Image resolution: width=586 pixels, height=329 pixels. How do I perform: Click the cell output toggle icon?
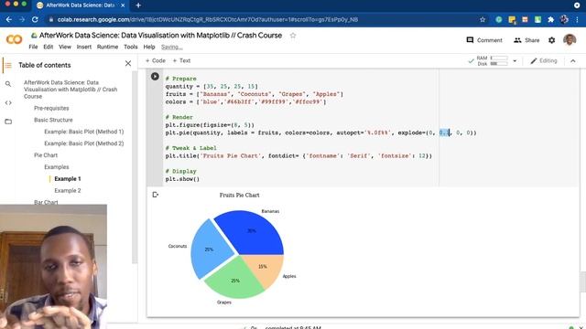156,195
